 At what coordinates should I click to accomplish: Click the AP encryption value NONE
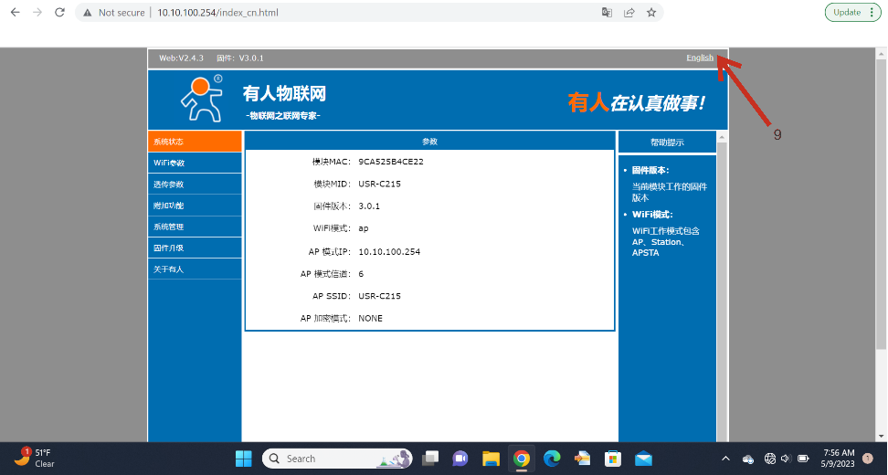tap(370, 318)
